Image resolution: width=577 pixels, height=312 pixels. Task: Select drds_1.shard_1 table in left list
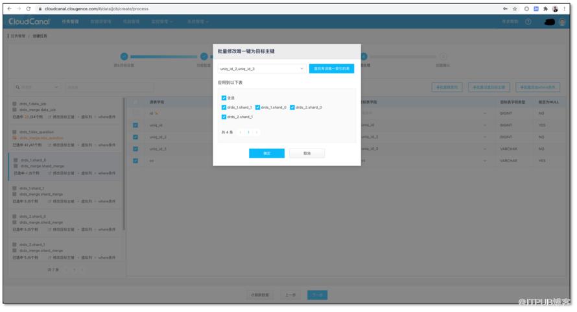(32, 188)
